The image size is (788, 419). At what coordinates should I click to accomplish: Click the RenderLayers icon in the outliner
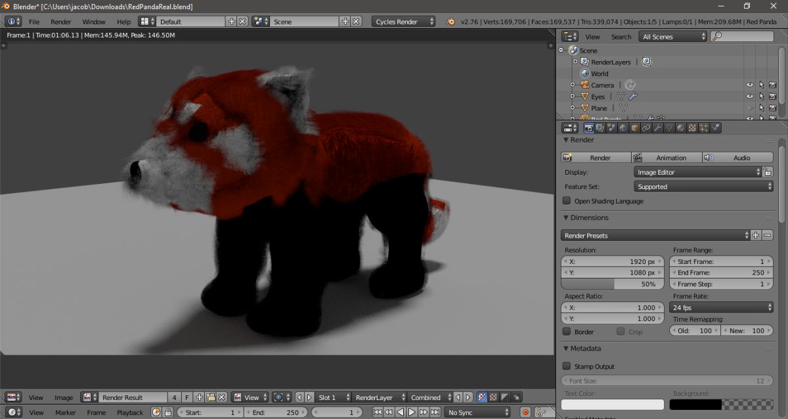point(584,62)
